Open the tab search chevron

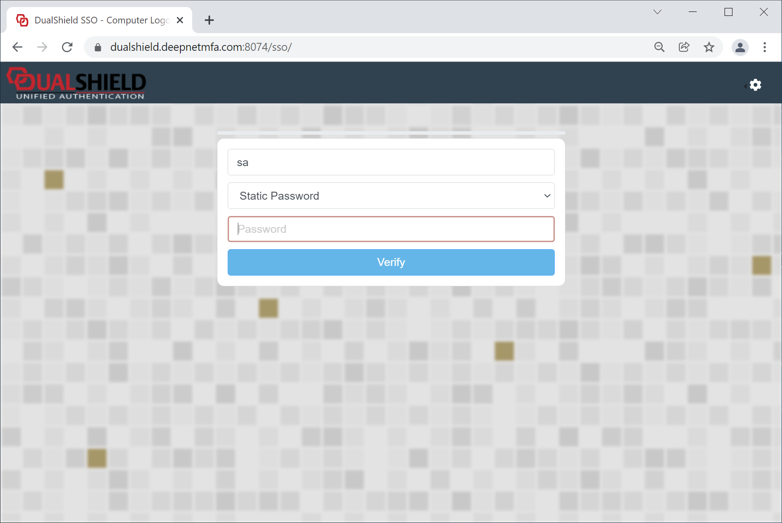click(657, 12)
